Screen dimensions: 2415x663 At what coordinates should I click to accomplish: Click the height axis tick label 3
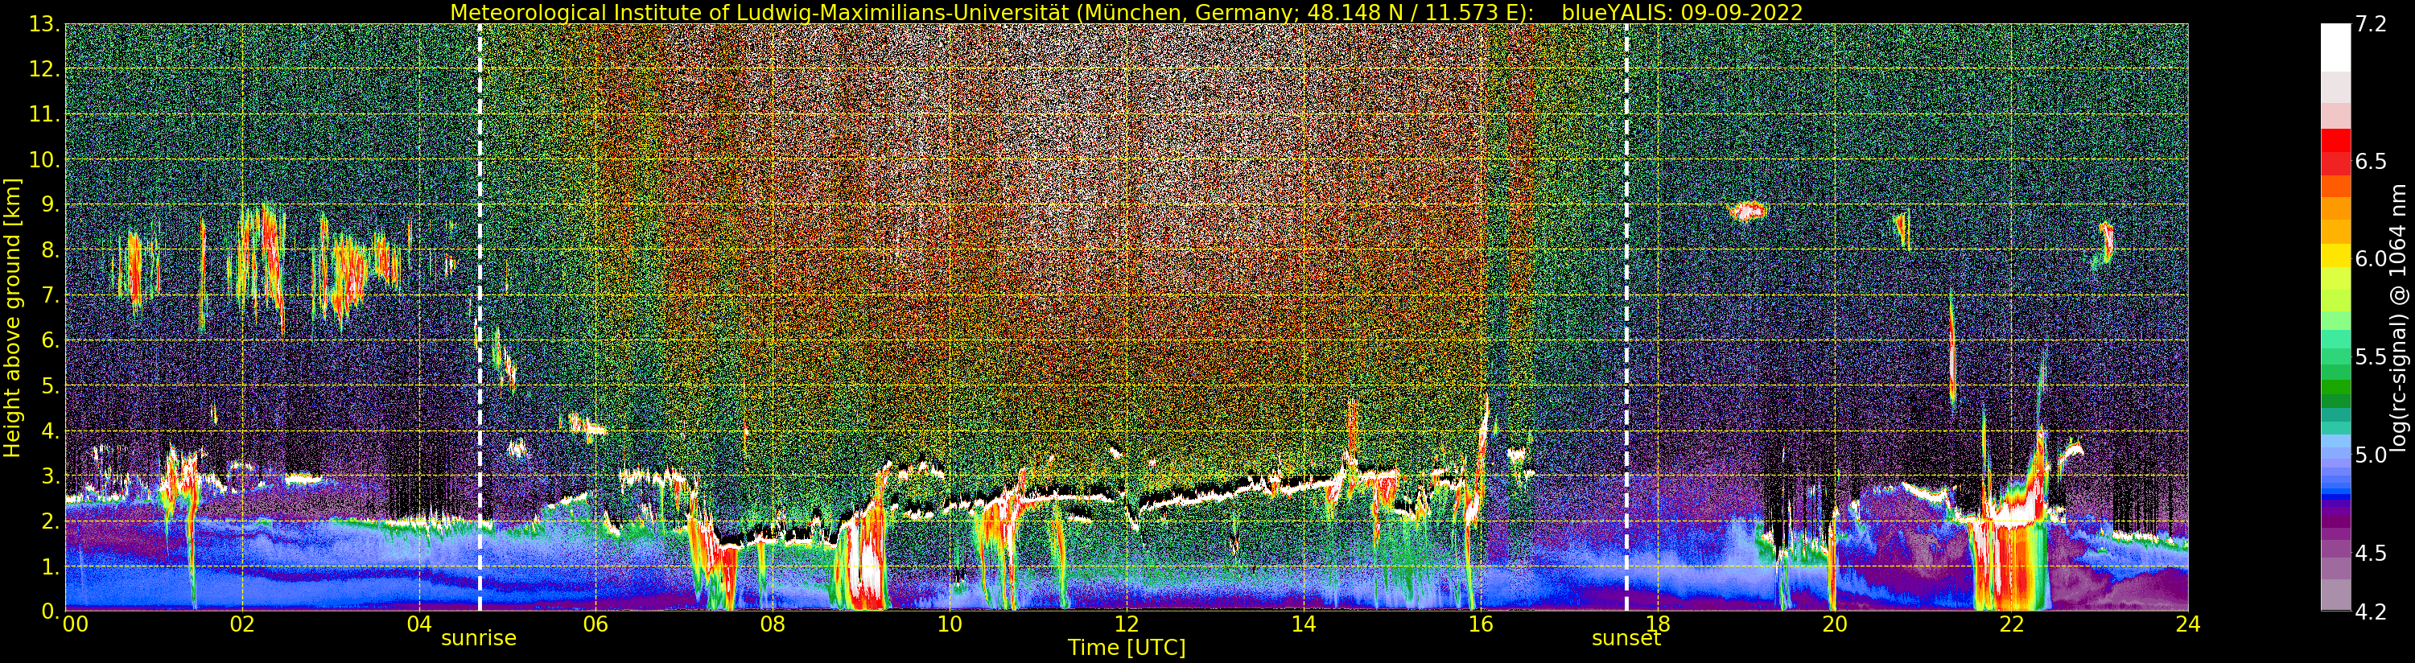[x=51, y=476]
